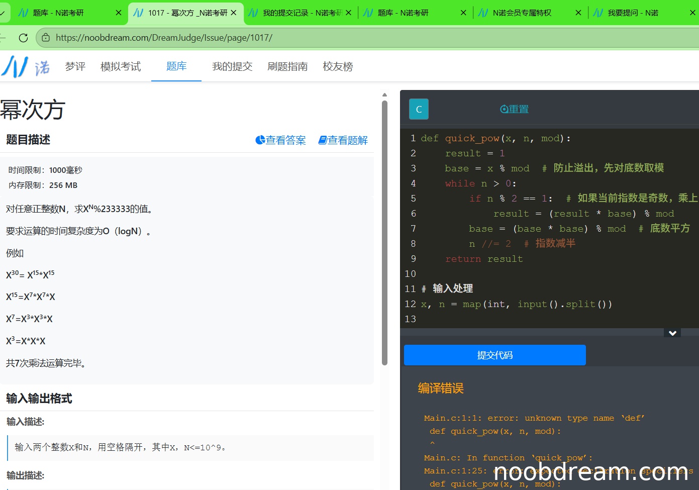Click the site info lock icon in address bar
699x490 pixels.
pyautogui.click(x=46, y=38)
